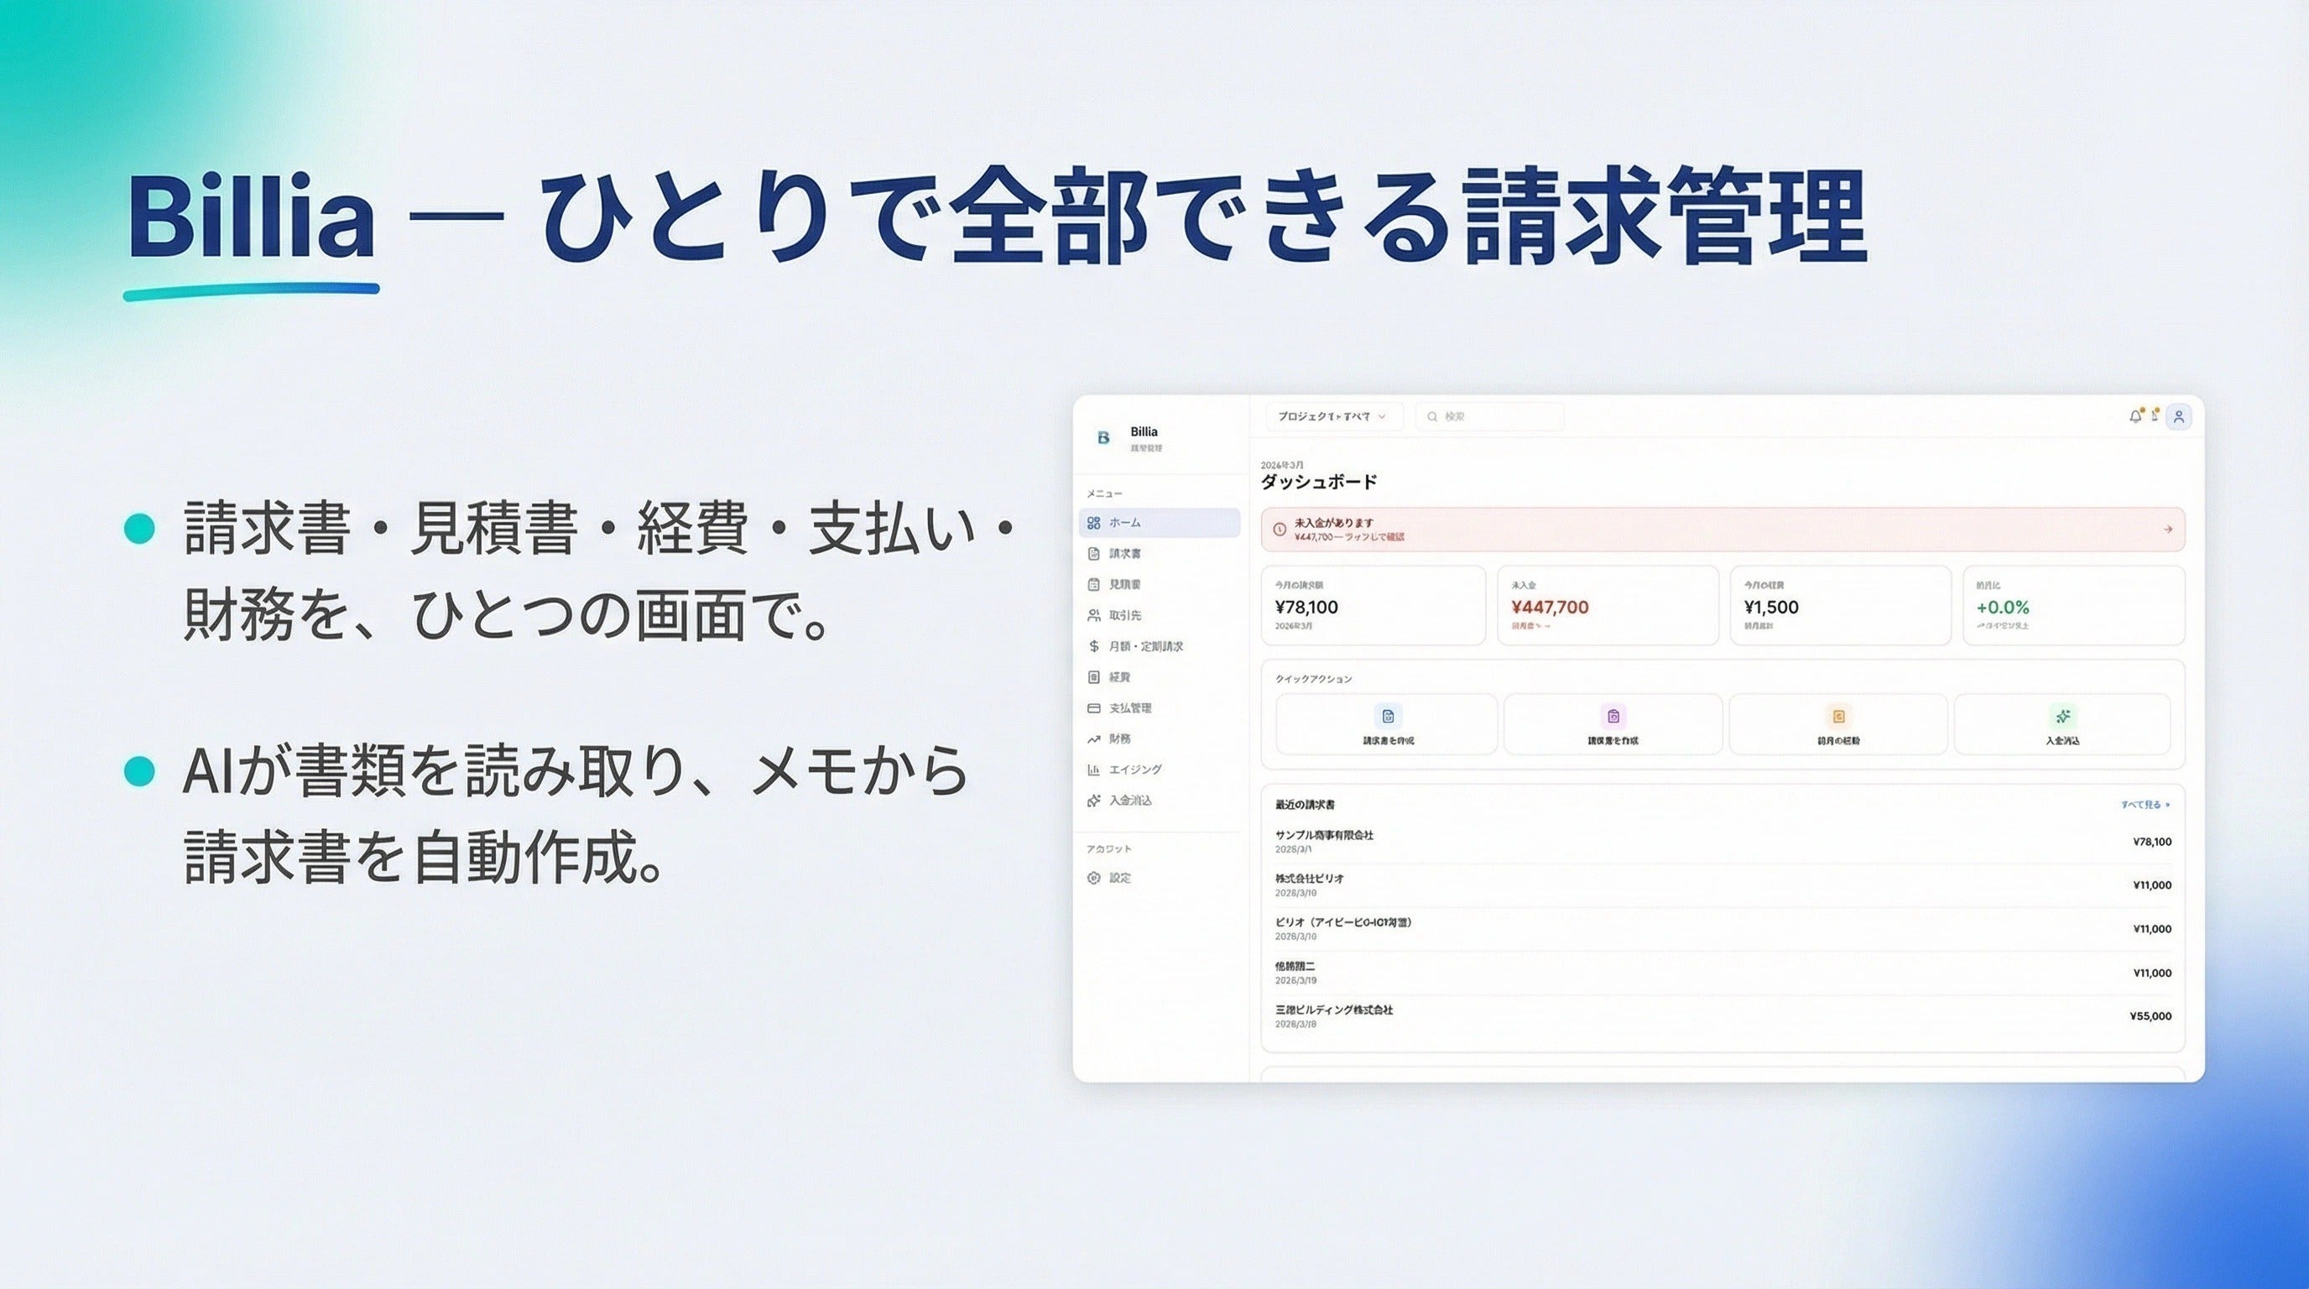Viewport: 2309px width, 1289px height.
Task: Open 月額・定期請求 in the sidebar
Action: point(1145,646)
